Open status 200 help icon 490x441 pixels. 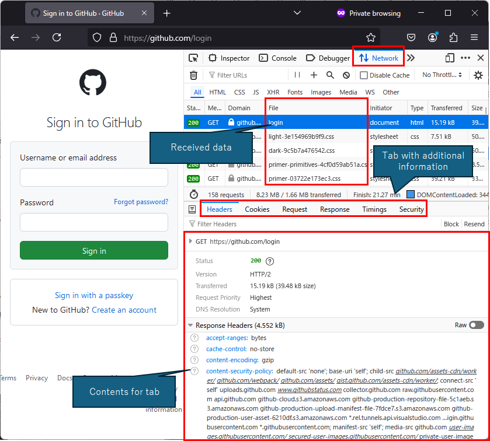click(x=270, y=261)
